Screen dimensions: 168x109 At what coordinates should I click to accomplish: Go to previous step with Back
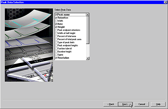[x=111, y=104]
